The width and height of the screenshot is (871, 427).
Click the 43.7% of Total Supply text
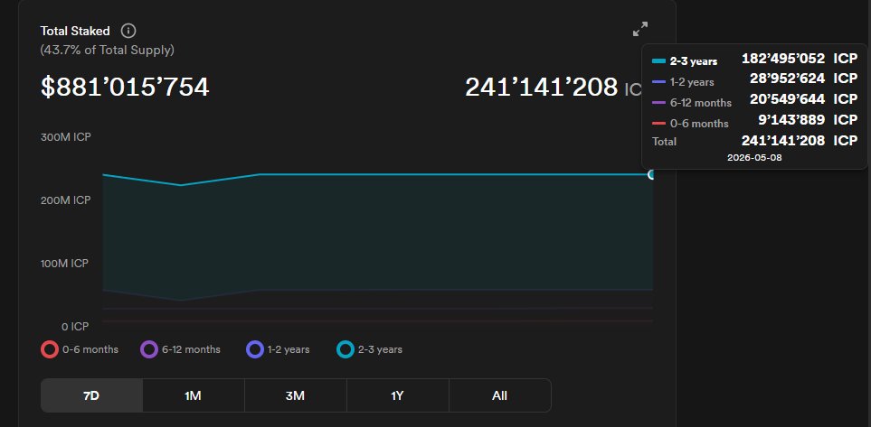pyautogui.click(x=108, y=50)
